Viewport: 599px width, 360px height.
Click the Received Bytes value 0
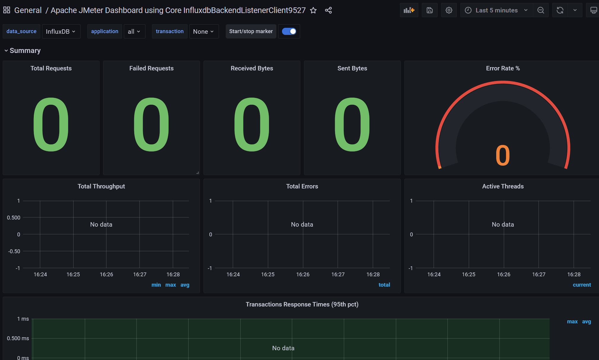(252, 125)
